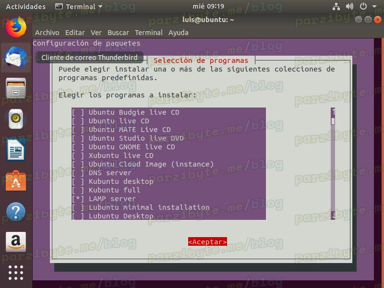384x288 pixels.
Task: Click the Actividades overview button
Action: pos(25,7)
